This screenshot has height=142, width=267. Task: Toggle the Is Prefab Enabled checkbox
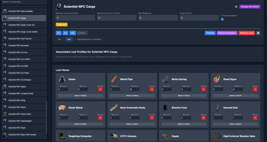click(222, 19)
